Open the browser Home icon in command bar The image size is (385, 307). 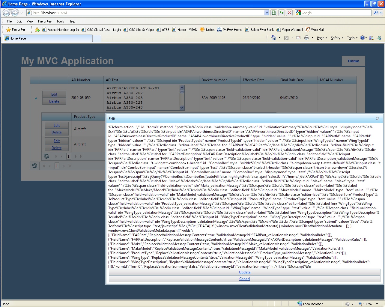(x=273, y=38)
